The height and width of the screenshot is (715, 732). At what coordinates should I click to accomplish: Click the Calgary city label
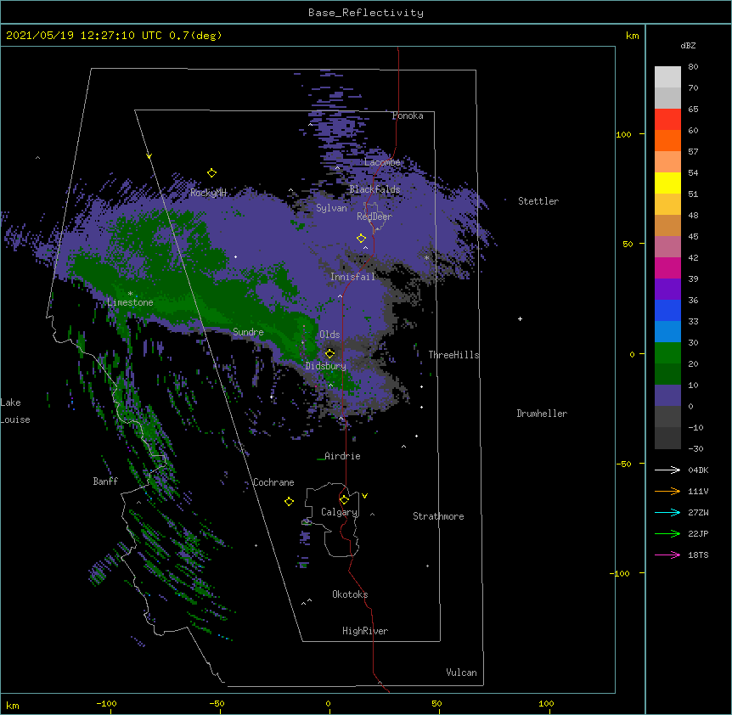pos(340,512)
